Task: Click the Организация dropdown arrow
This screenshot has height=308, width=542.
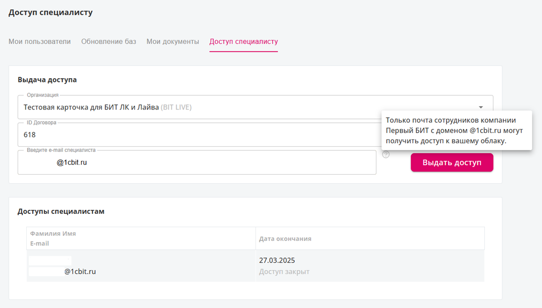Action: pyautogui.click(x=481, y=107)
